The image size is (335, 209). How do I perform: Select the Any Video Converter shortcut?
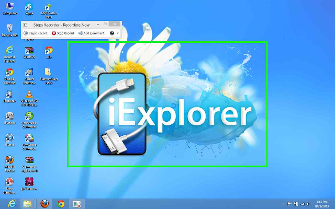(29, 142)
